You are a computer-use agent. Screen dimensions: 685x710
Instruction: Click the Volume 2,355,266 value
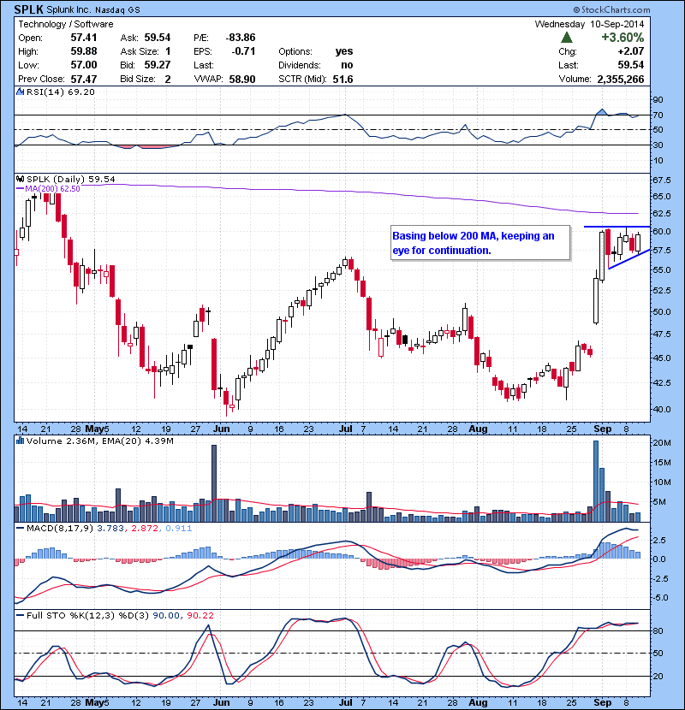coord(621,80)
